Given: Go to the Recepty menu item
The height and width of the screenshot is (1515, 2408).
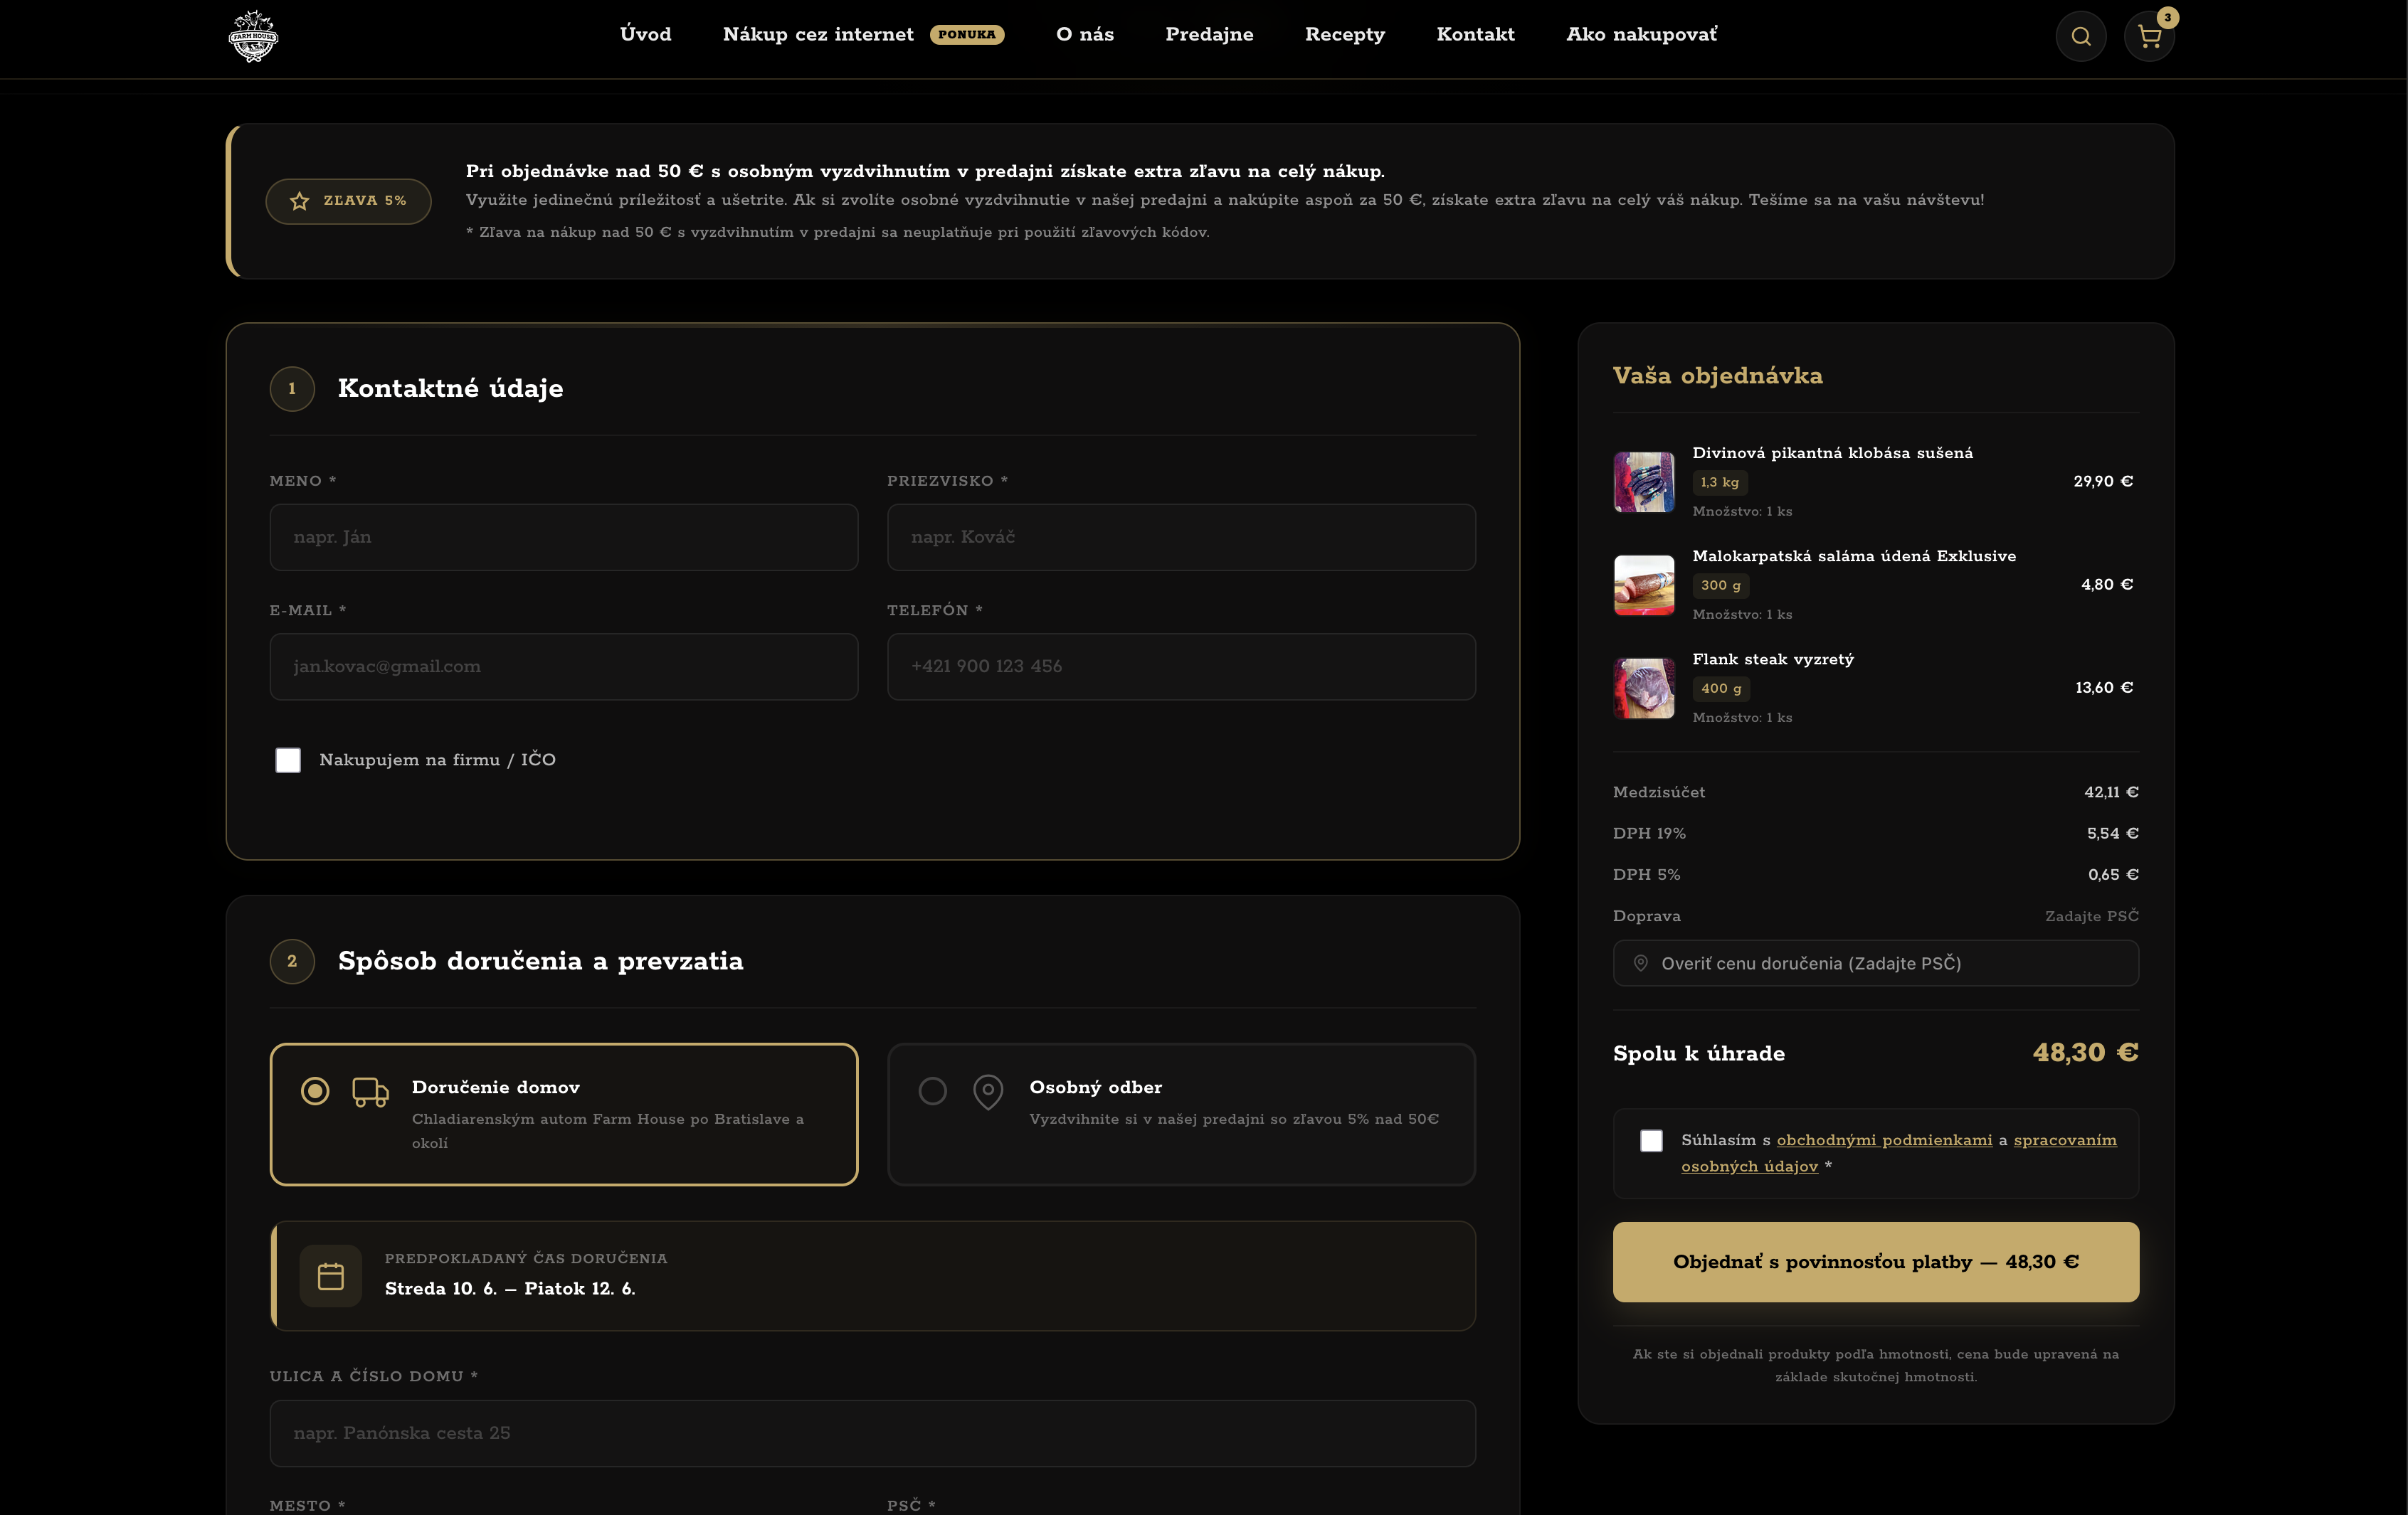Looking at the screenshot, I should click(x=1344, y=35).
